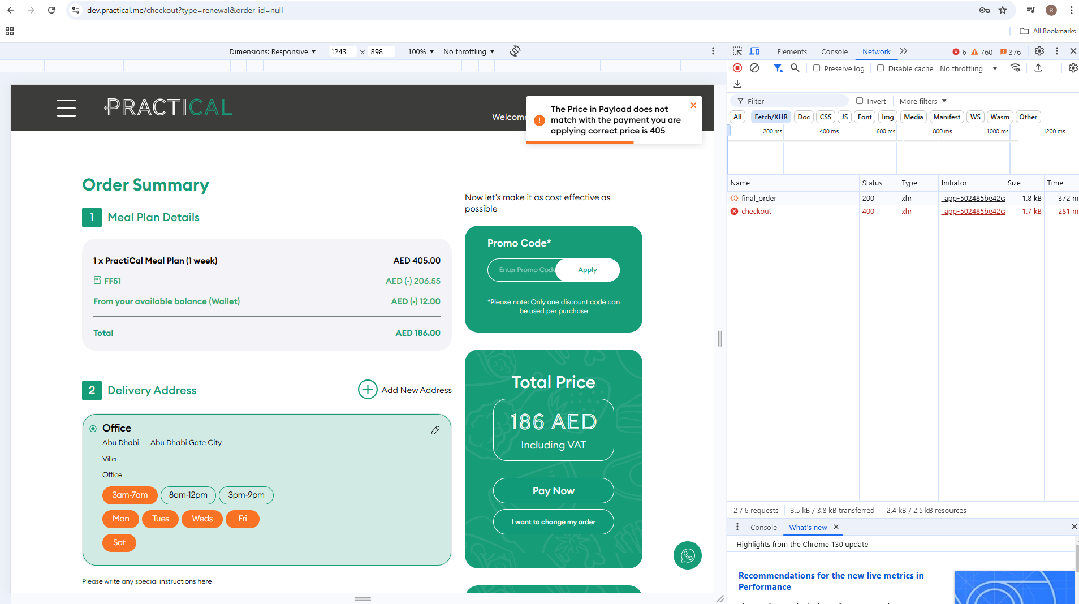Click the Apply promo code button
Image resolution: width=1079 pixels, height=604 pixels.
(x=587, y=270)
